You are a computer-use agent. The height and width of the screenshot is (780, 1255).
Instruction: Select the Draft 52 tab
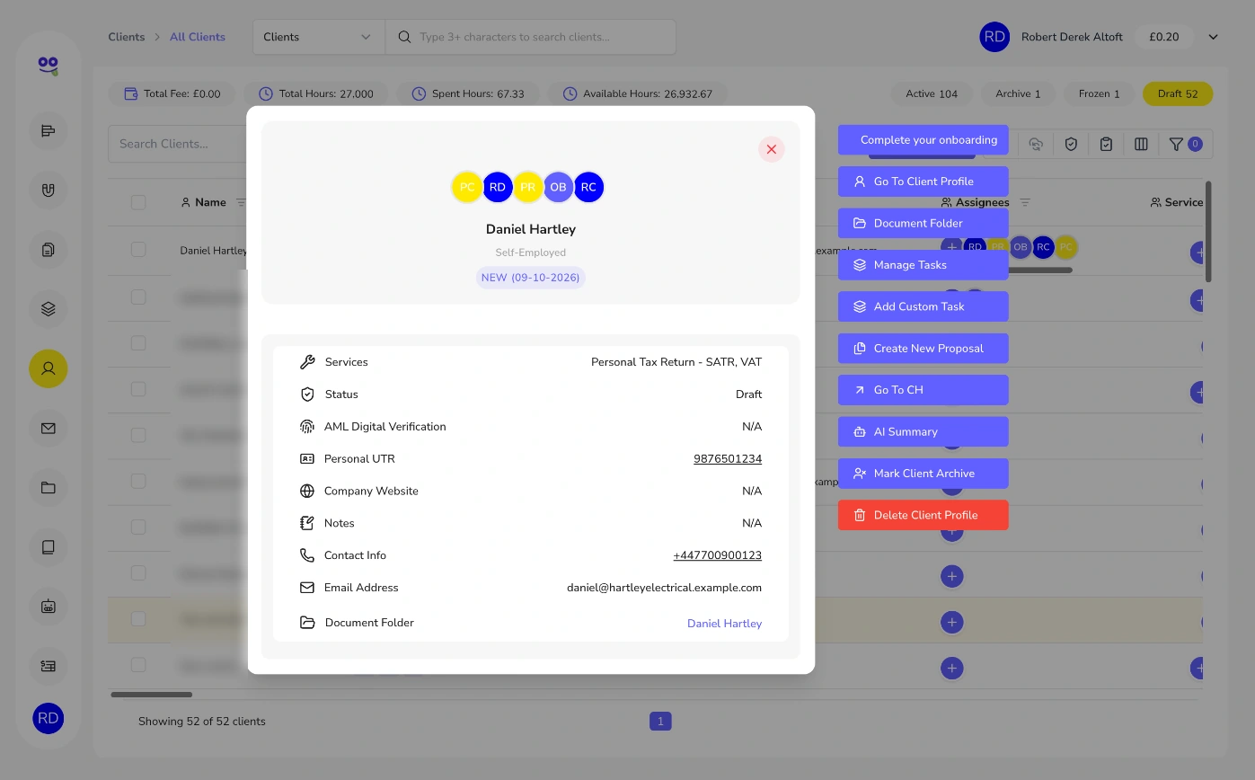click(1178, 93)
